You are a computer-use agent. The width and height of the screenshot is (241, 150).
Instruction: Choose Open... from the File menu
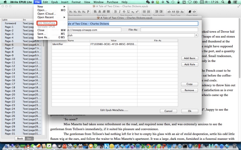pos(51,10)
